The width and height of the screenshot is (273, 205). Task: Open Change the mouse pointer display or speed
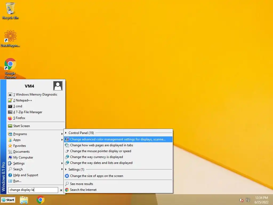coord(118,151)
